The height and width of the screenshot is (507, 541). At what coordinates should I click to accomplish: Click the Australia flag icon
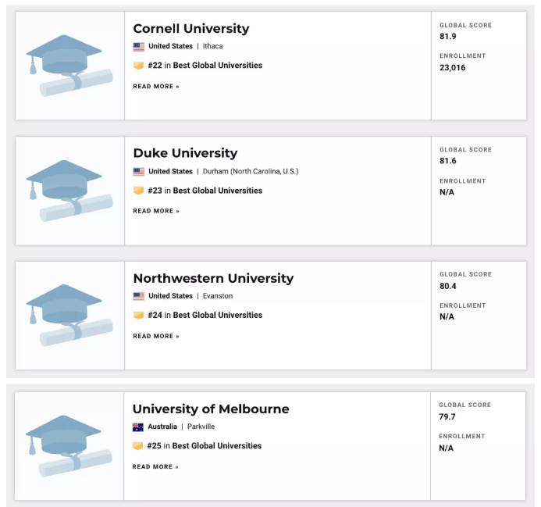[138, 427]
